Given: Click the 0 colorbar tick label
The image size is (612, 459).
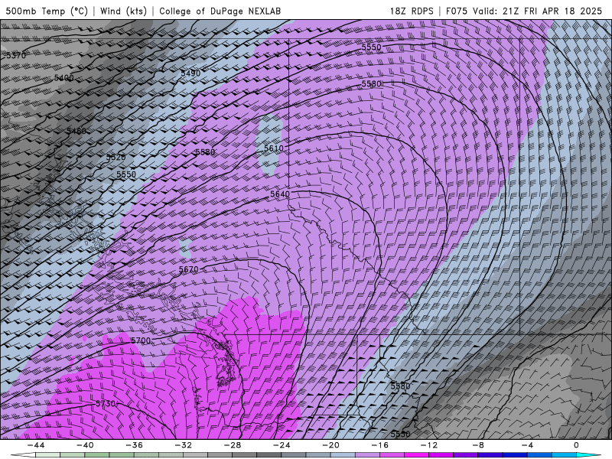Looking at the screenshot, I should tap(577, 445).
